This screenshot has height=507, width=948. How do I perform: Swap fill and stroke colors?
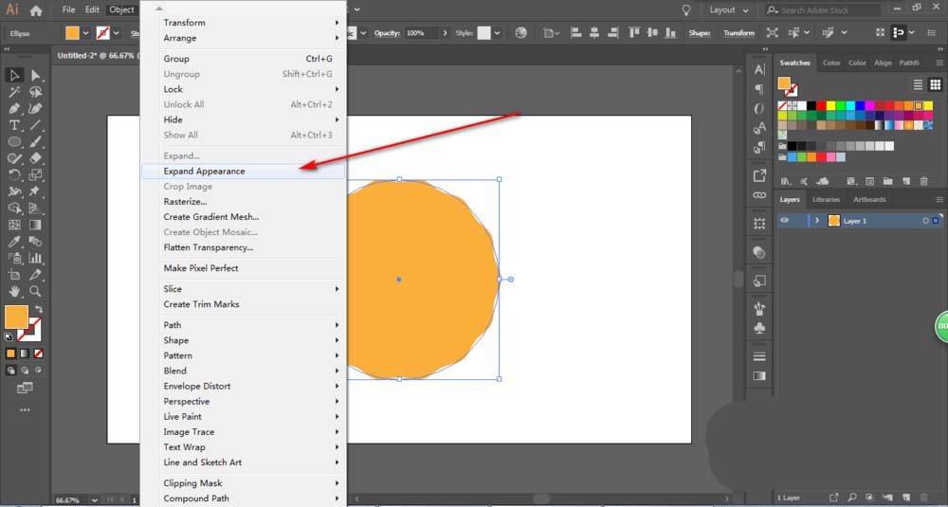tap(39, 309)
